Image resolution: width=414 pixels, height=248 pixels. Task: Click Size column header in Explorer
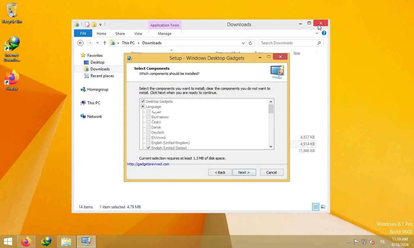297,53
